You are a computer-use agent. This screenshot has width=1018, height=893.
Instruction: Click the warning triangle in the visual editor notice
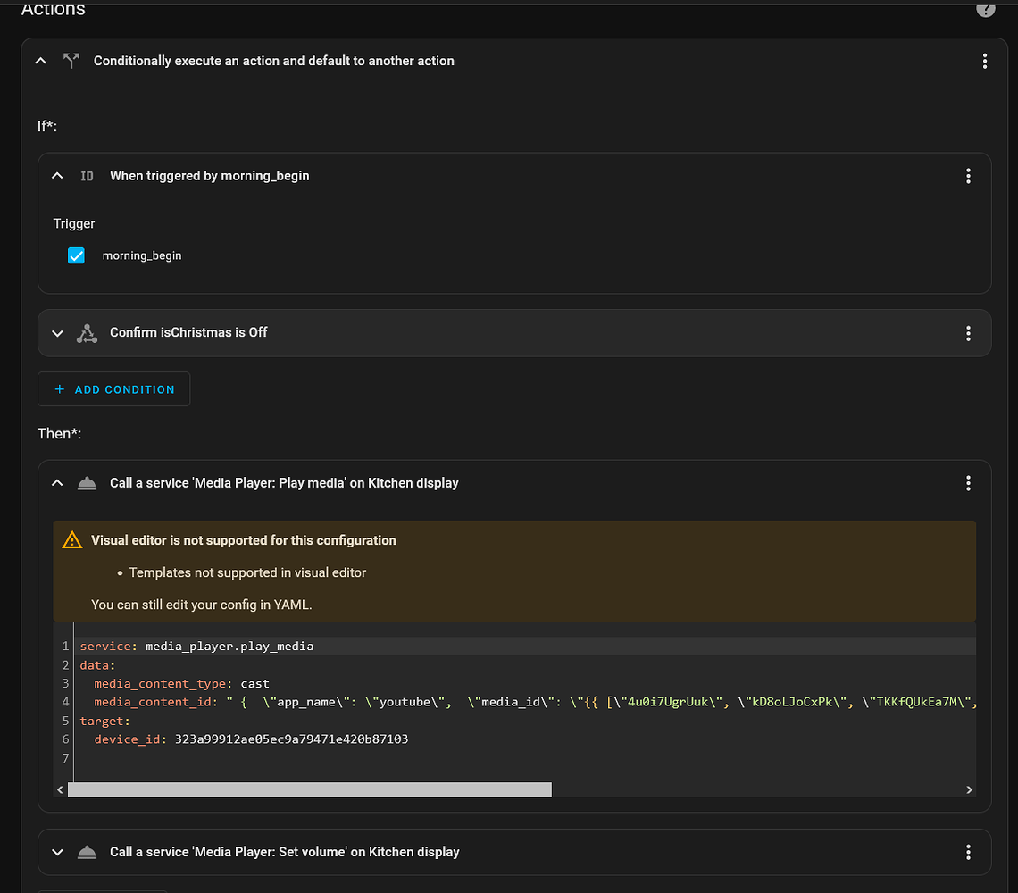70,539
